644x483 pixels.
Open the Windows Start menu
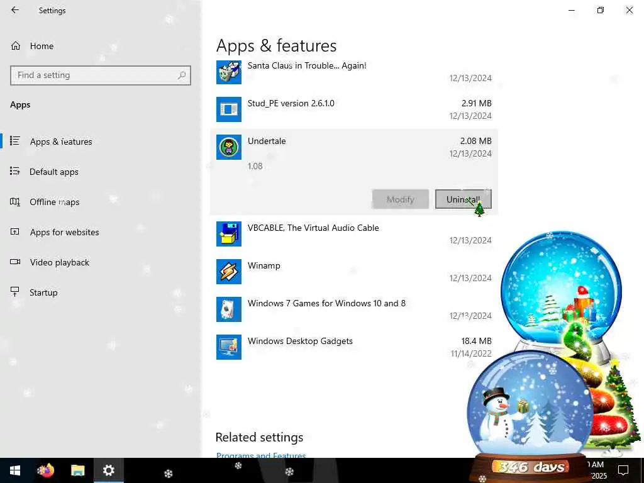coord(15,470)
